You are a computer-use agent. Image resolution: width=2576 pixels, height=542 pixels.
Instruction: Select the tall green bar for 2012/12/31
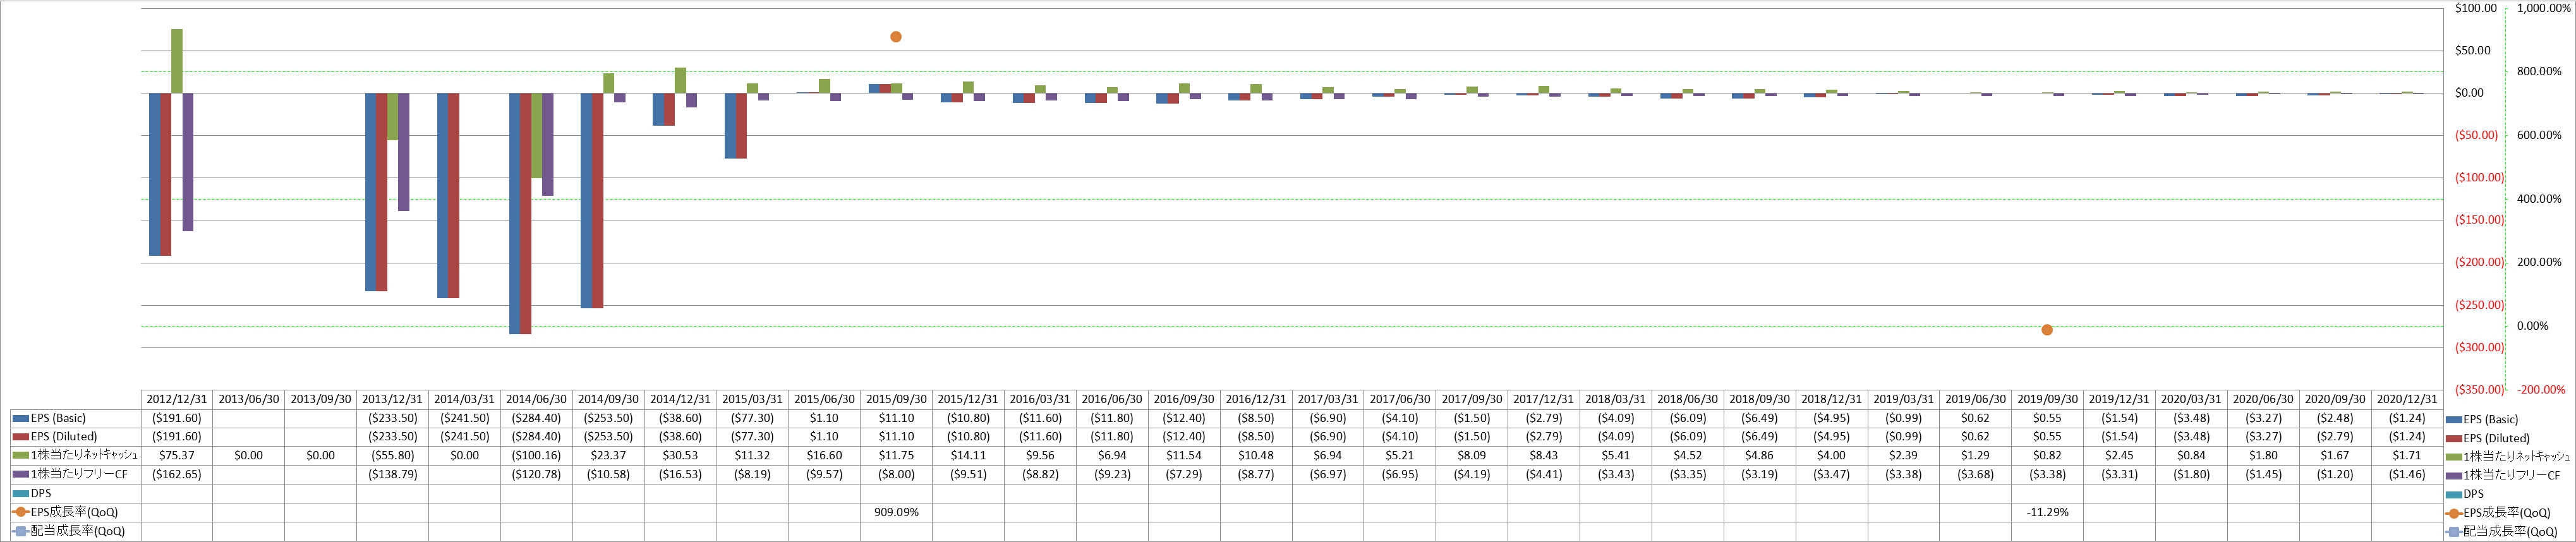point(177,61)
